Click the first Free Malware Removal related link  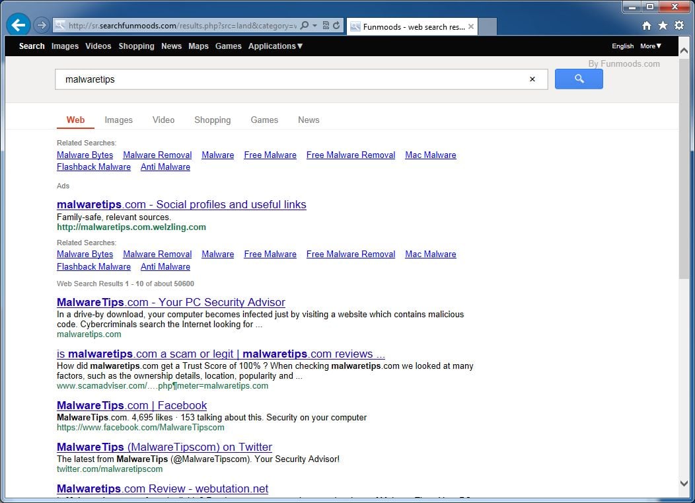[351, 155]
